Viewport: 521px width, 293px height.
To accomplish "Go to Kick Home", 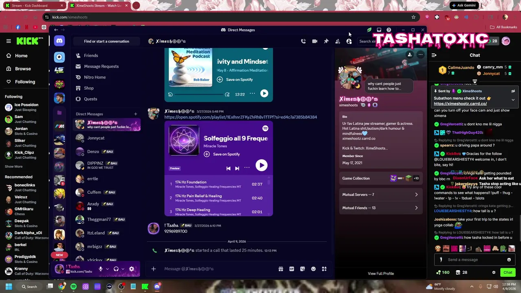I will (17, 56).
